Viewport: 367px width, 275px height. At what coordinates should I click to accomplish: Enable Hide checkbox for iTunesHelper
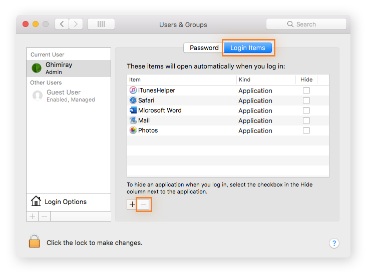tap(306, 90)
